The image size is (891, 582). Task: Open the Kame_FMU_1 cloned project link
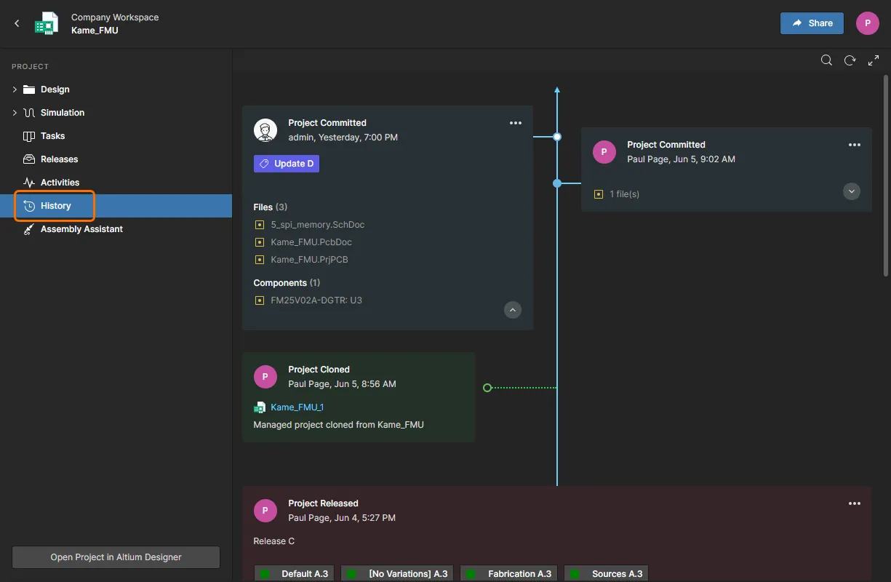(x=297, y=407)
